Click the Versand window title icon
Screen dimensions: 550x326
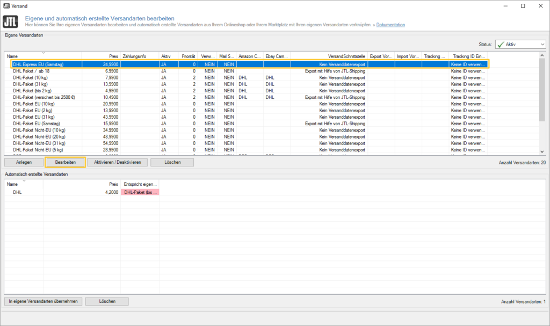(x=6, y=6)
